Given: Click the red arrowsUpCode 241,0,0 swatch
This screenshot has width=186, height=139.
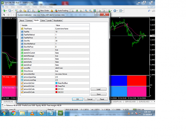Looking at the screenshot, I should (x=56, y=89).
